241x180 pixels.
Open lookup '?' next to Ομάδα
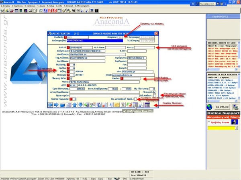click(68, 68)
